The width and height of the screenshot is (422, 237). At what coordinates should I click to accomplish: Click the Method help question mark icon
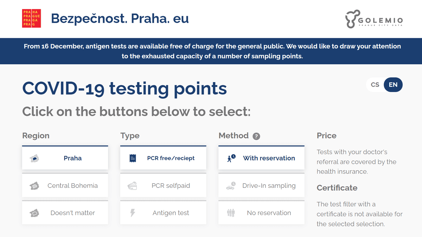coord(256,136)
